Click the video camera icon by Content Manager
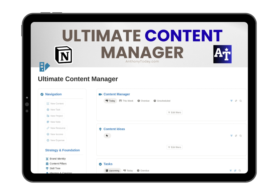This screenshot has height=195, width=278. tap(100, 94)
